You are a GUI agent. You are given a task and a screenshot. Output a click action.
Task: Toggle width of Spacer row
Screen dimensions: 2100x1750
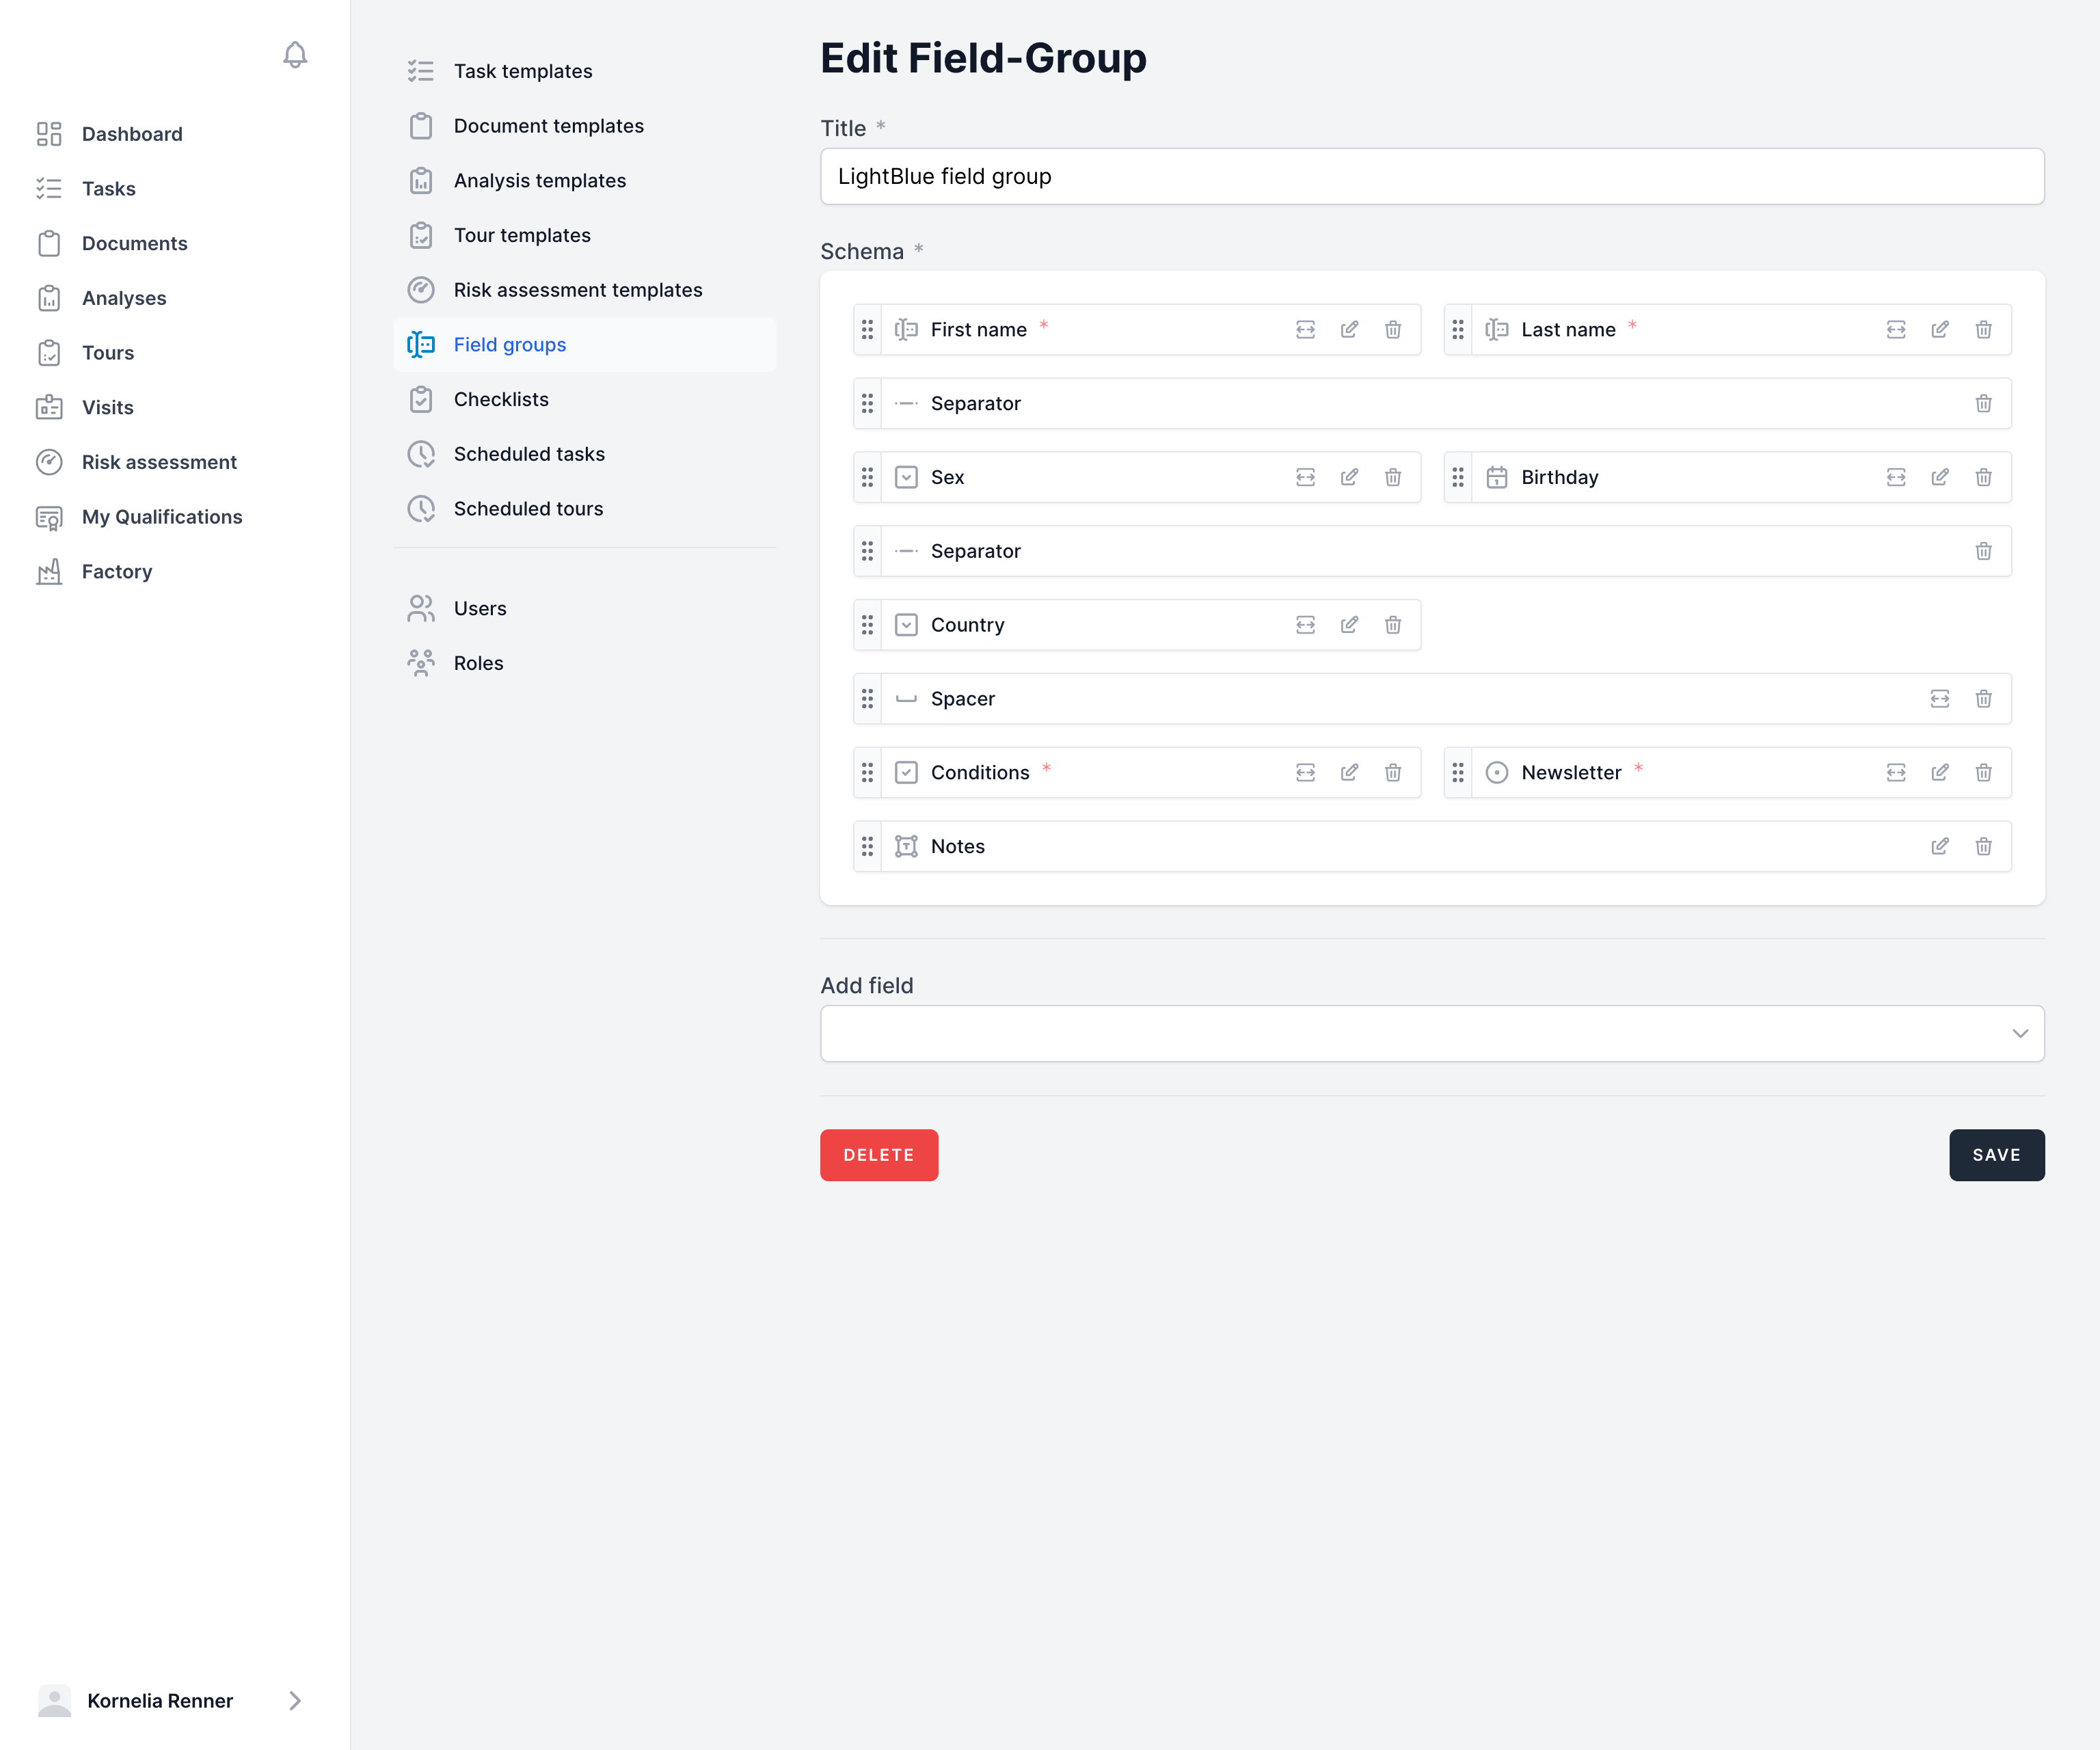pos(1939,699)
